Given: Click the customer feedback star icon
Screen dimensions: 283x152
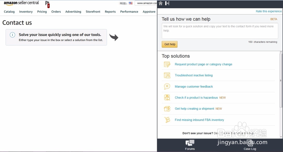Looking at the screenshot, I should pos(167,86).
